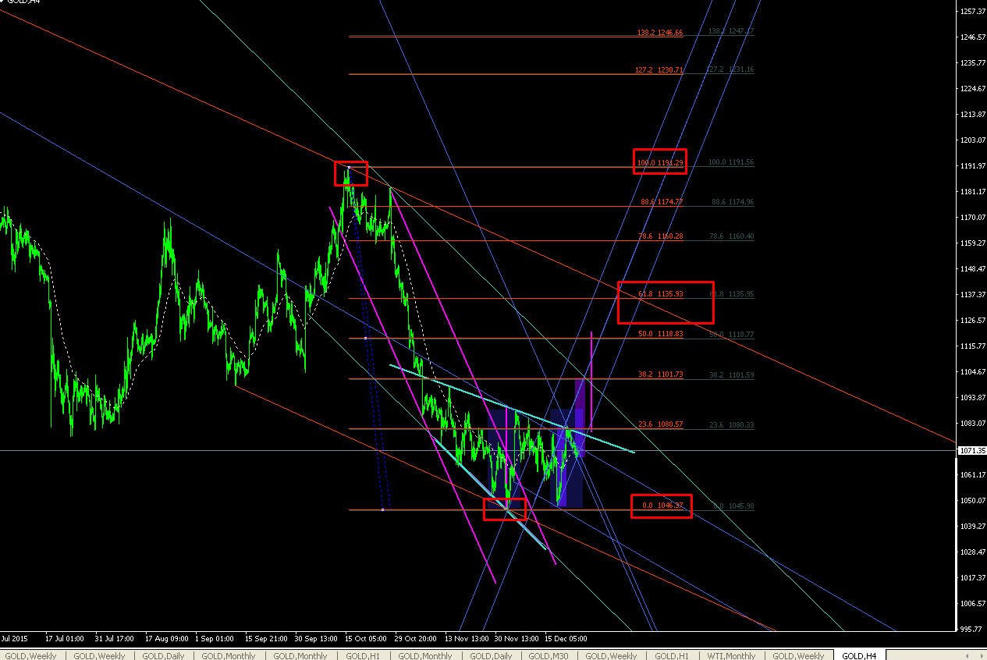Select gray Fibonacci label 61.8 1135.95
Image resolution: width=987 pixels, height=660 pixels.
coord(732,294)
